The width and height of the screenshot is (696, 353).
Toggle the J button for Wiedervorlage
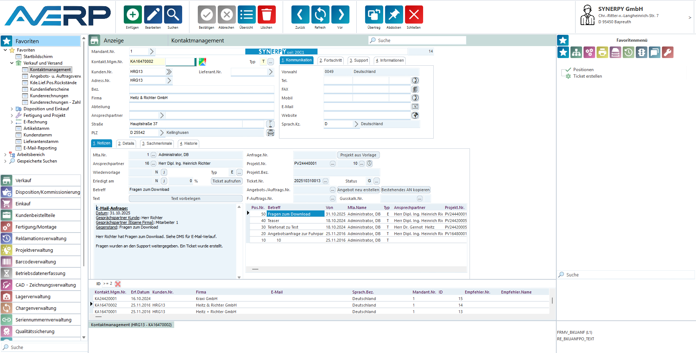click(x=164, y=172)
